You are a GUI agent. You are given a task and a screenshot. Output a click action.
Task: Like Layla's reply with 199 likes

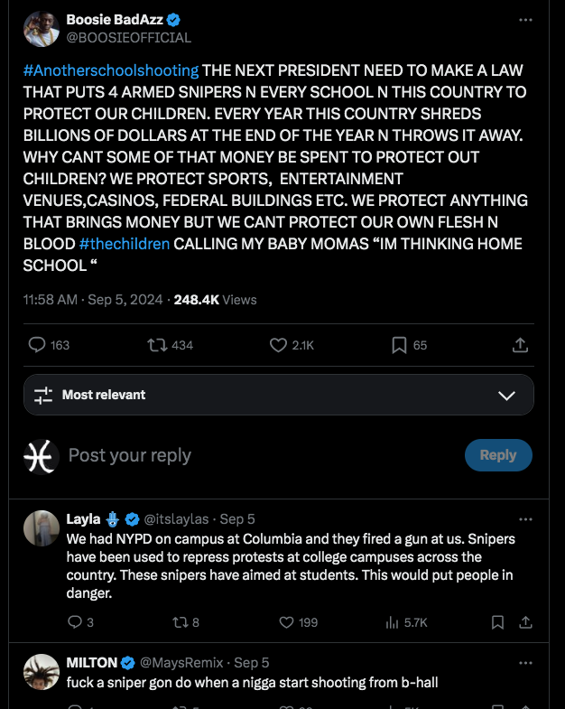coord(286,622)
